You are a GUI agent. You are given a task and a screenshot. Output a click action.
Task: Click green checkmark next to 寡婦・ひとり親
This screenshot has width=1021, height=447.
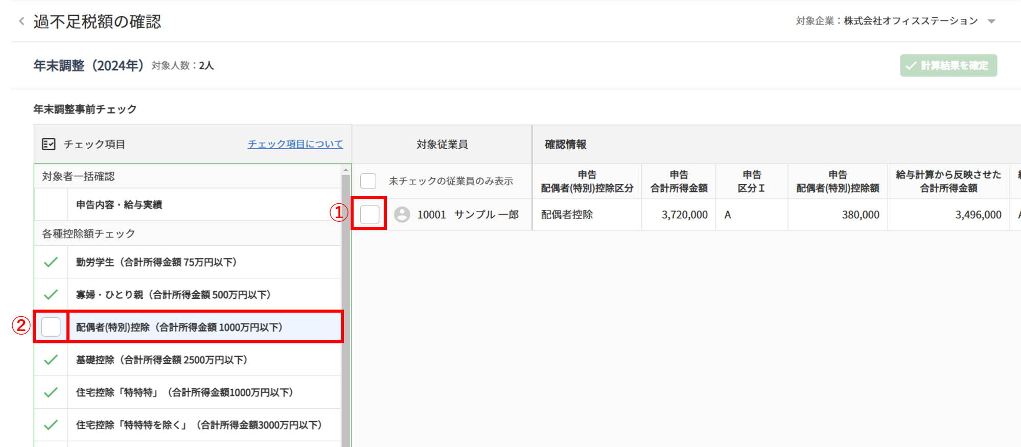tap(51, 295)
